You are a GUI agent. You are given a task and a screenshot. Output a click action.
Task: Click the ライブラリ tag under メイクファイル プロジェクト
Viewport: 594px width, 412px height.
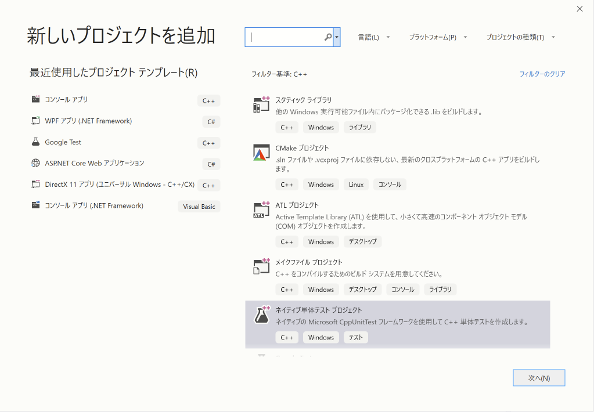(x=440, y=290)
